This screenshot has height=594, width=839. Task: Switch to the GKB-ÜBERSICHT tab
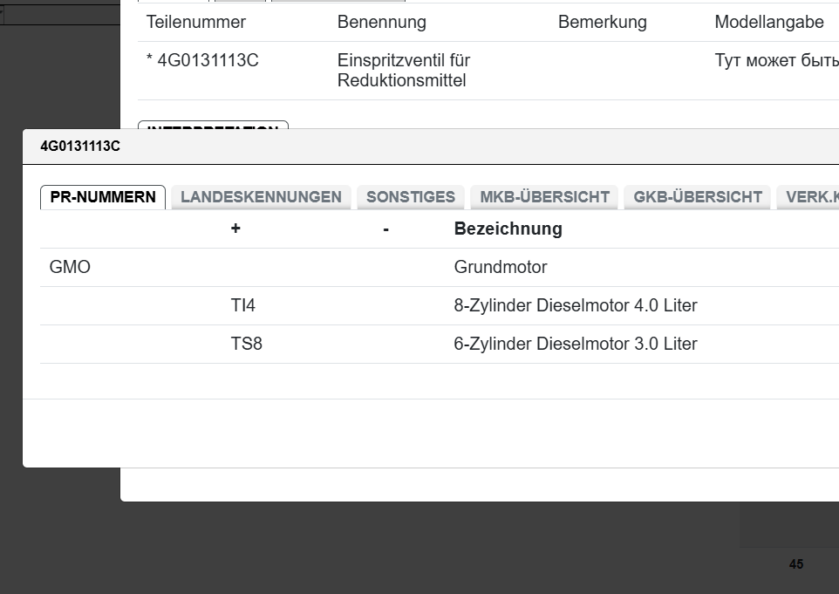tap(697, 196)
